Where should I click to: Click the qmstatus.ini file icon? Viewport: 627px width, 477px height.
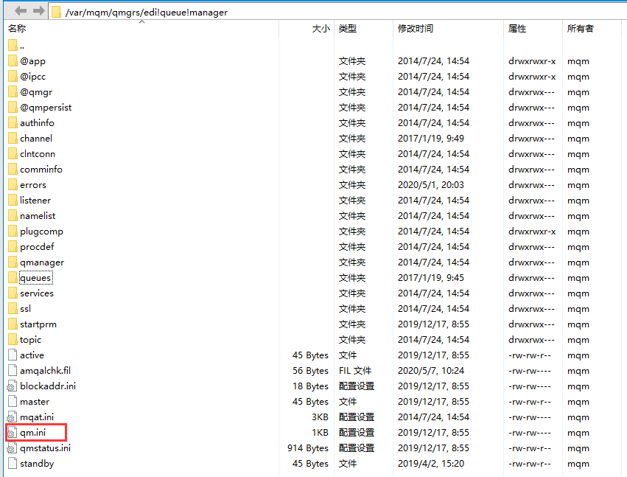tap(12, 448)
